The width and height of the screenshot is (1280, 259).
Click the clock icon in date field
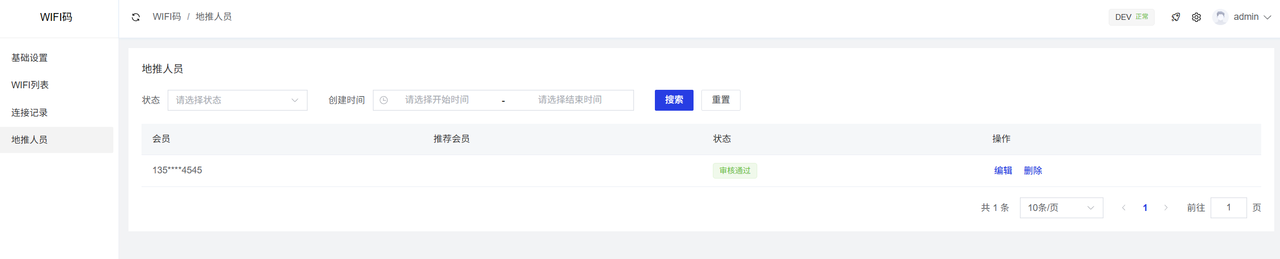pyautogui.click(x=384, y=100)
